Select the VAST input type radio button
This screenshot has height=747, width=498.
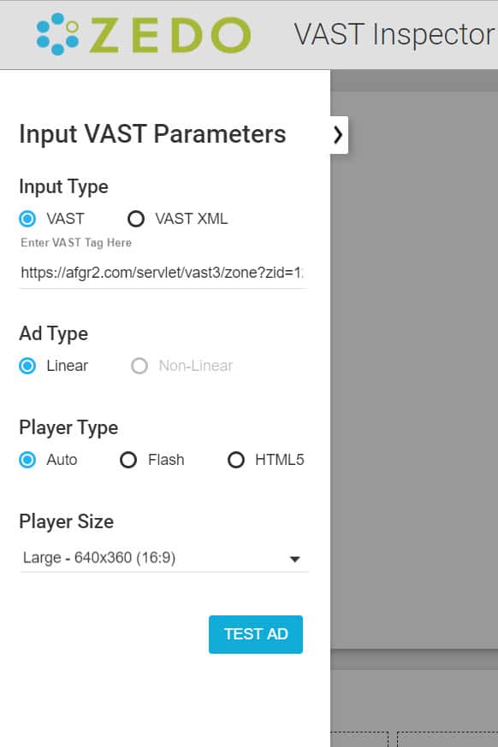[x=27, y=219]
